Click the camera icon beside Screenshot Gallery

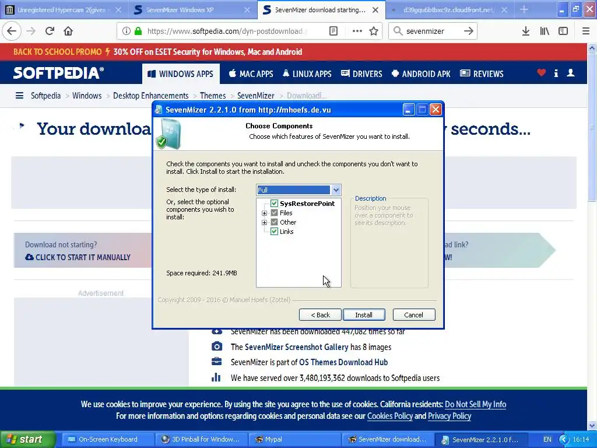coord(217,346)
